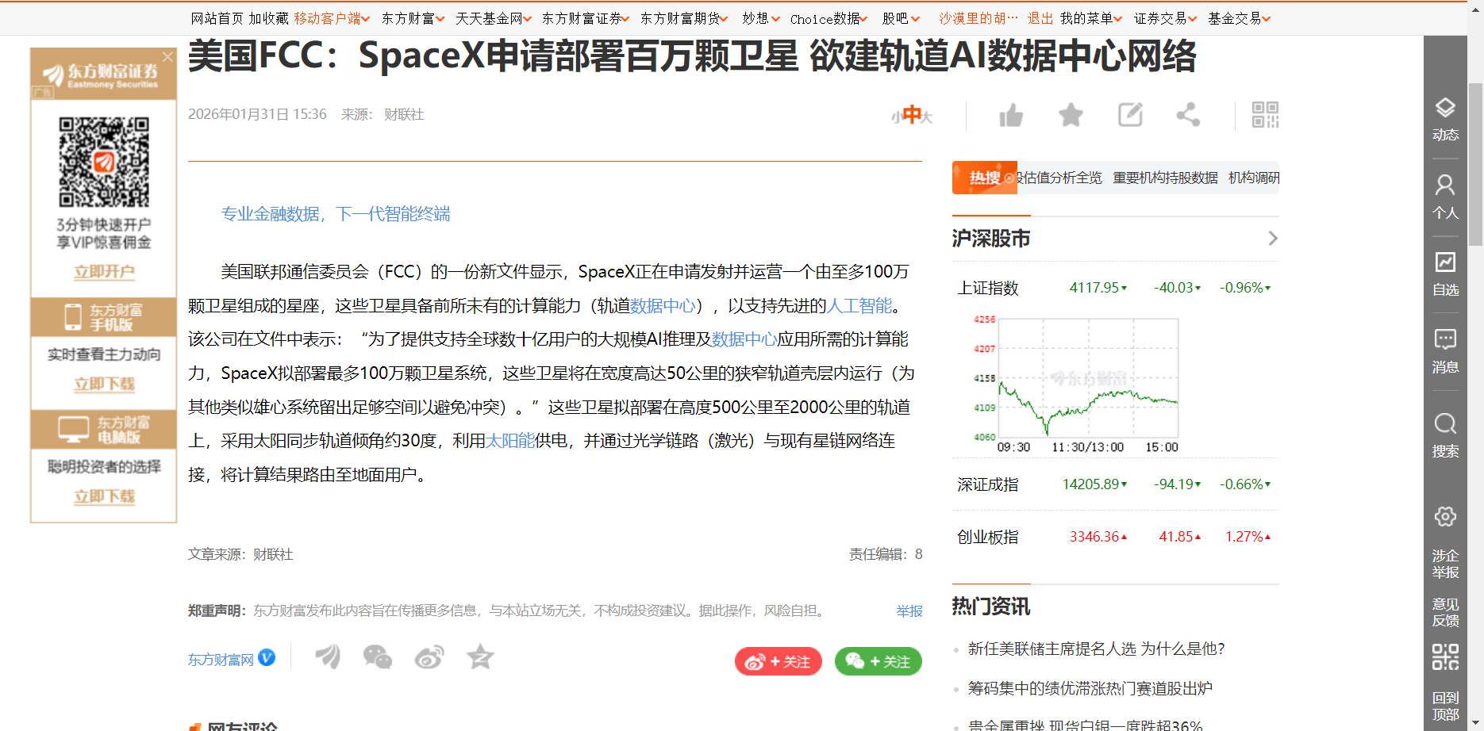
Task: Open the 沪深股市 section arrow
Action: pyautogui.click(x=1273, y=239)
